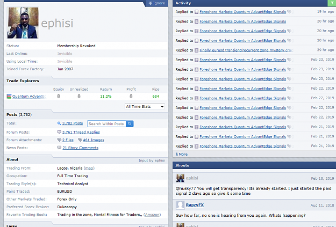Screen dimensions: 336x227
Task: Click RapzyFX's blank avatar in Shouts
Action: (x=180, y=205)
